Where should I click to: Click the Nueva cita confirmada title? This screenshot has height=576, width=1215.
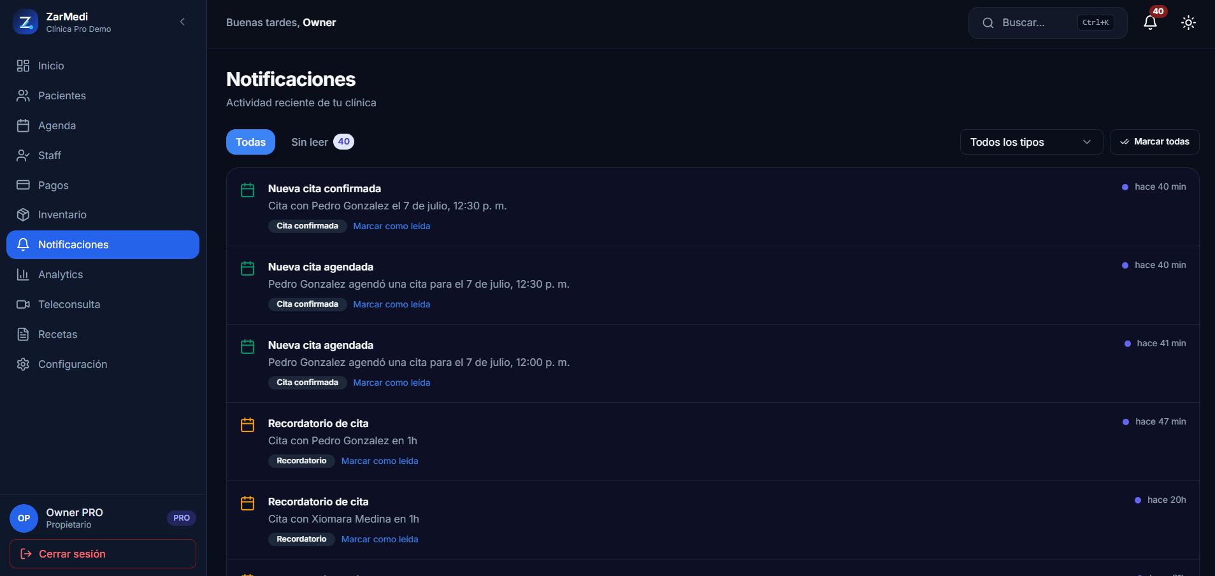(324, 188)
